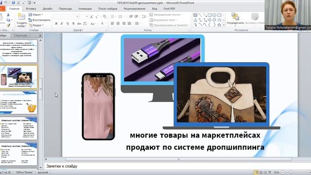Open character spacing AV dropdown
Image resolution: width=311 pixels, height=175 pixels.
[x=86, y=24]
